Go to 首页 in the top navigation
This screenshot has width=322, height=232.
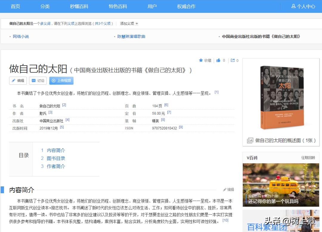tap(15, 6)
